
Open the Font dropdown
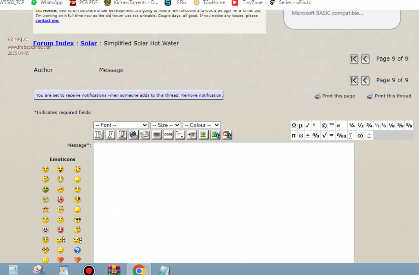click(x=121, y=125)
